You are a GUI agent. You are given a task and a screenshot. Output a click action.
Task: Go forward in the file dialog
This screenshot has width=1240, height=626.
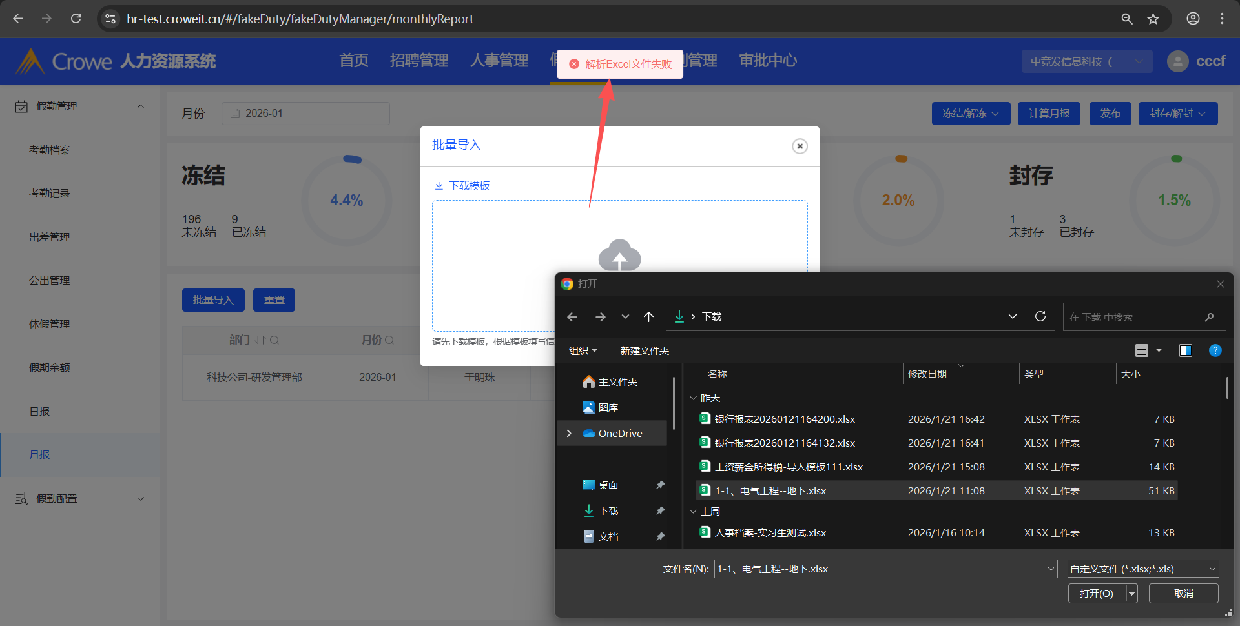[x=601, y=317]
